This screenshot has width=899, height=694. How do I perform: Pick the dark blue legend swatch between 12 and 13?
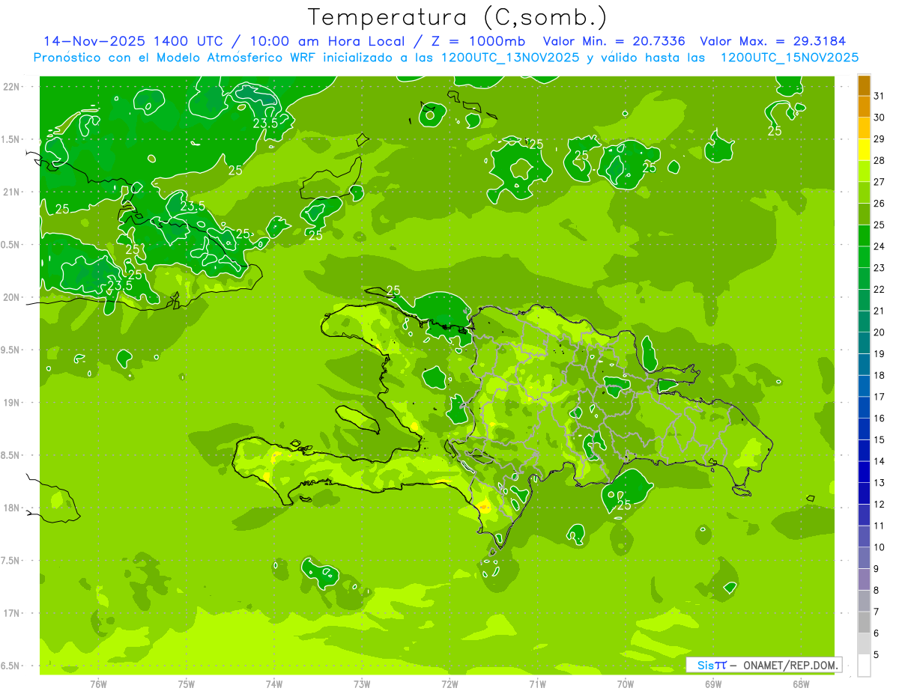864,493
